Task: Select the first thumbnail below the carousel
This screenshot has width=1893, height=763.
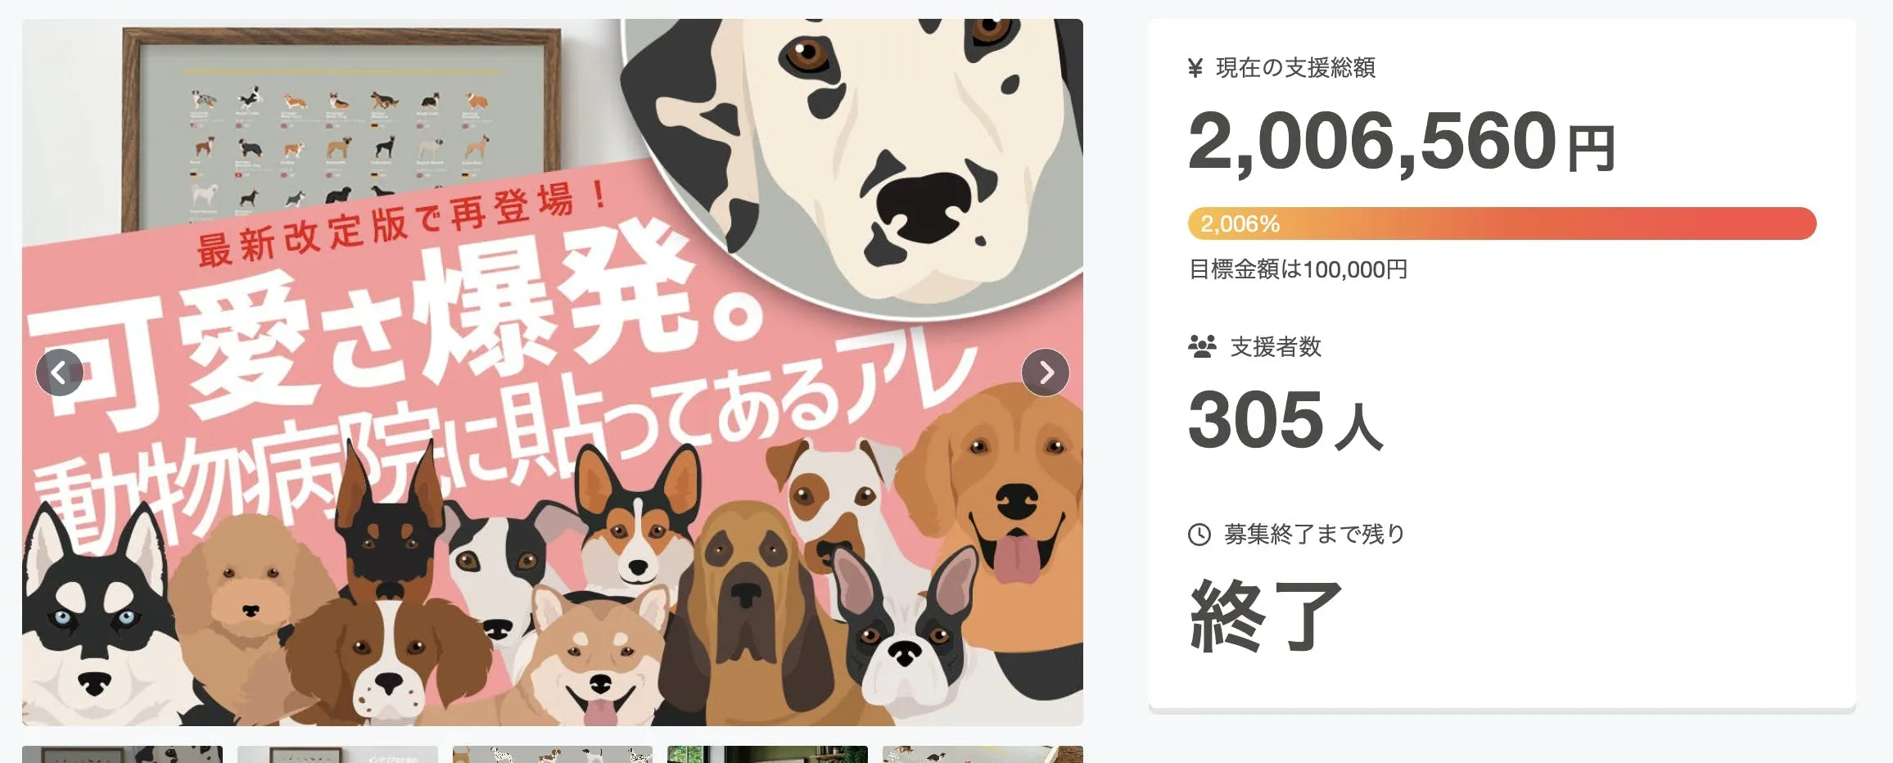Action: point(122,754)
